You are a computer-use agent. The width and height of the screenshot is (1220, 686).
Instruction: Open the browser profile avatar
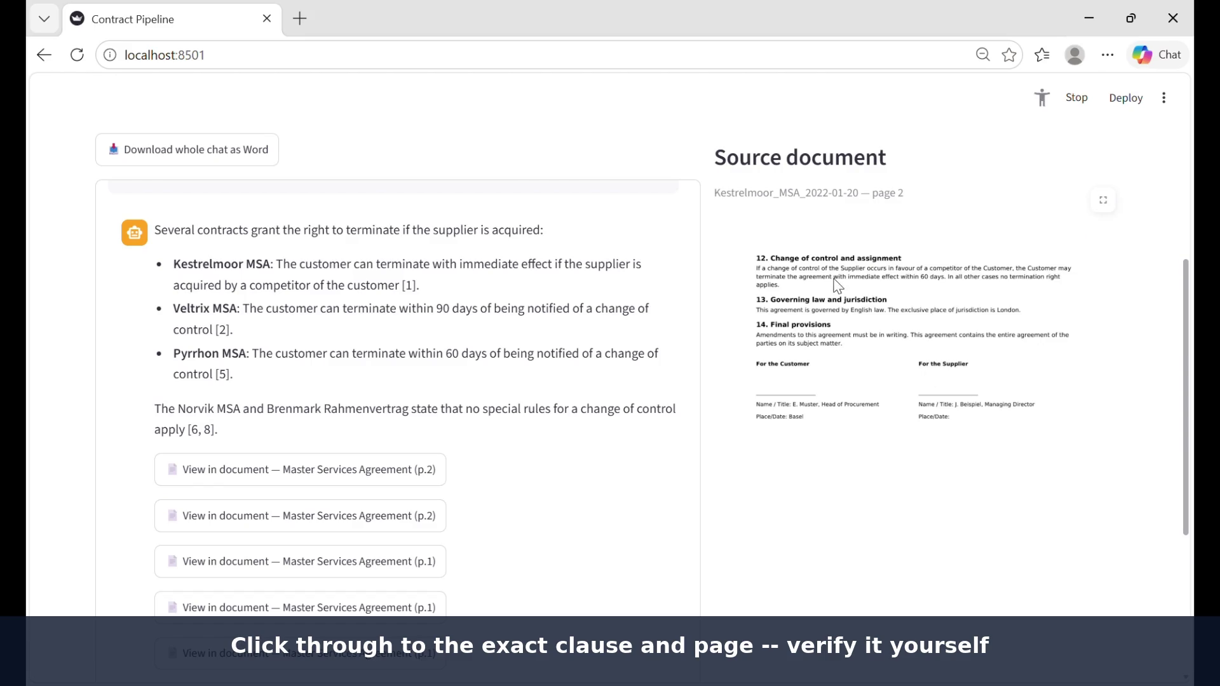tap(1074, 55)
